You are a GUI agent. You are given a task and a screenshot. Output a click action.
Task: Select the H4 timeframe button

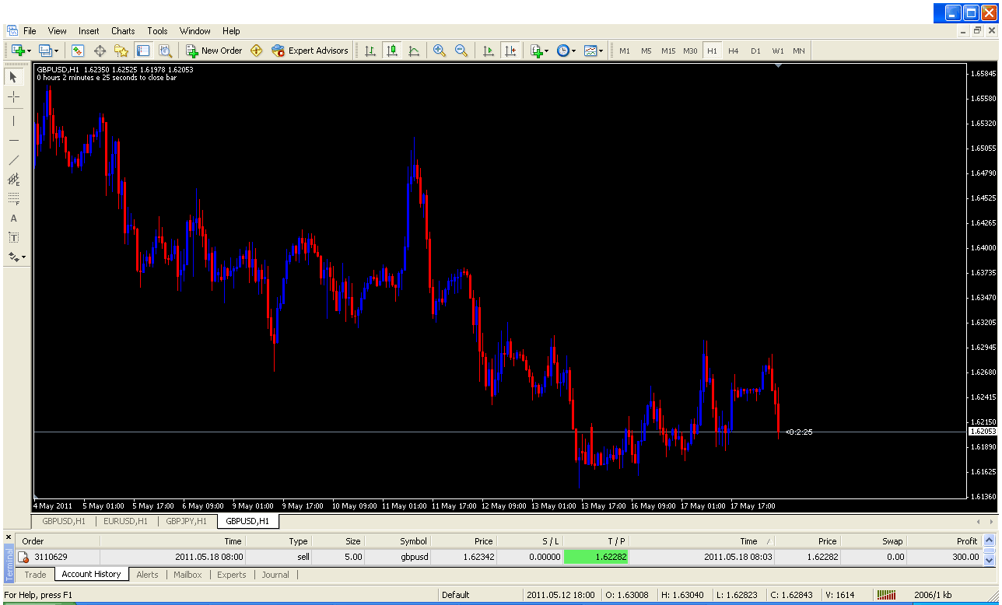coord(733,51)
